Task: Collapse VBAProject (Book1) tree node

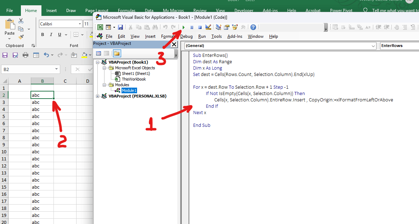Action: pos(98,62)
